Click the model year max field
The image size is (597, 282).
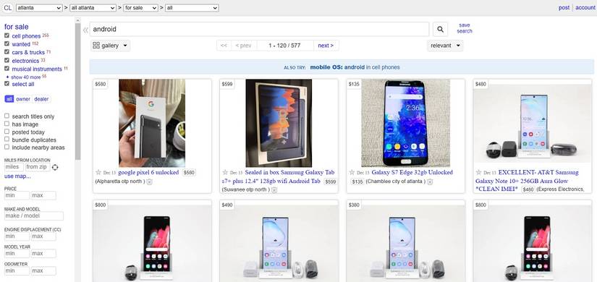pos(43,254)
